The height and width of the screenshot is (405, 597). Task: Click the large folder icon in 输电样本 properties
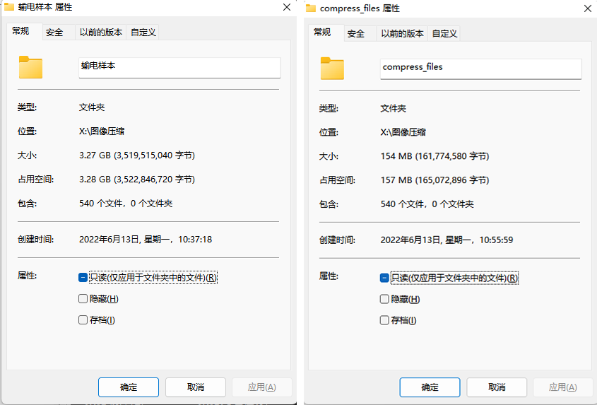30,67
